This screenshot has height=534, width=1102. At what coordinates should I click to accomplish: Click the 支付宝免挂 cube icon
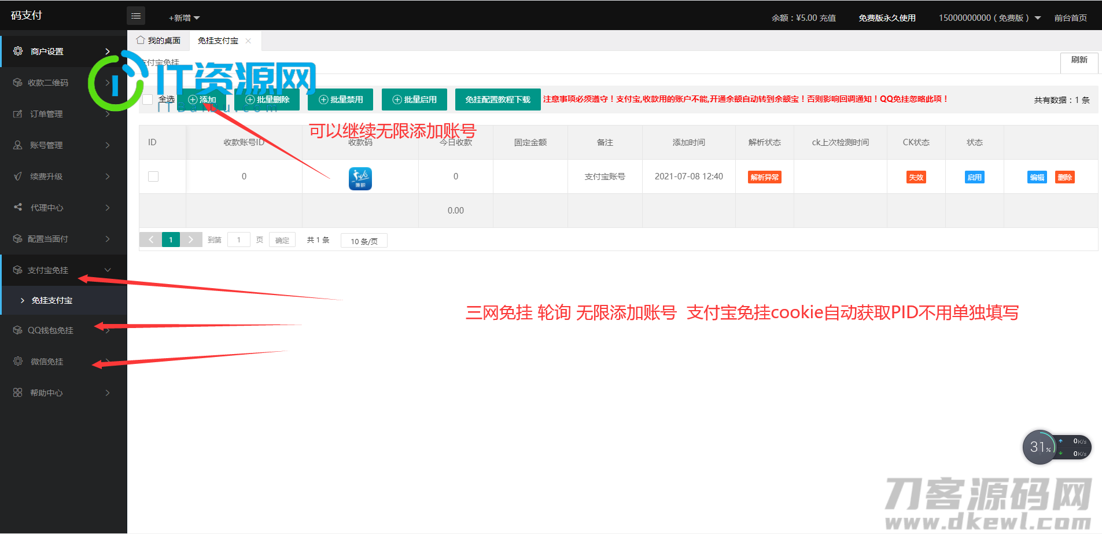[x=18, y=270]
